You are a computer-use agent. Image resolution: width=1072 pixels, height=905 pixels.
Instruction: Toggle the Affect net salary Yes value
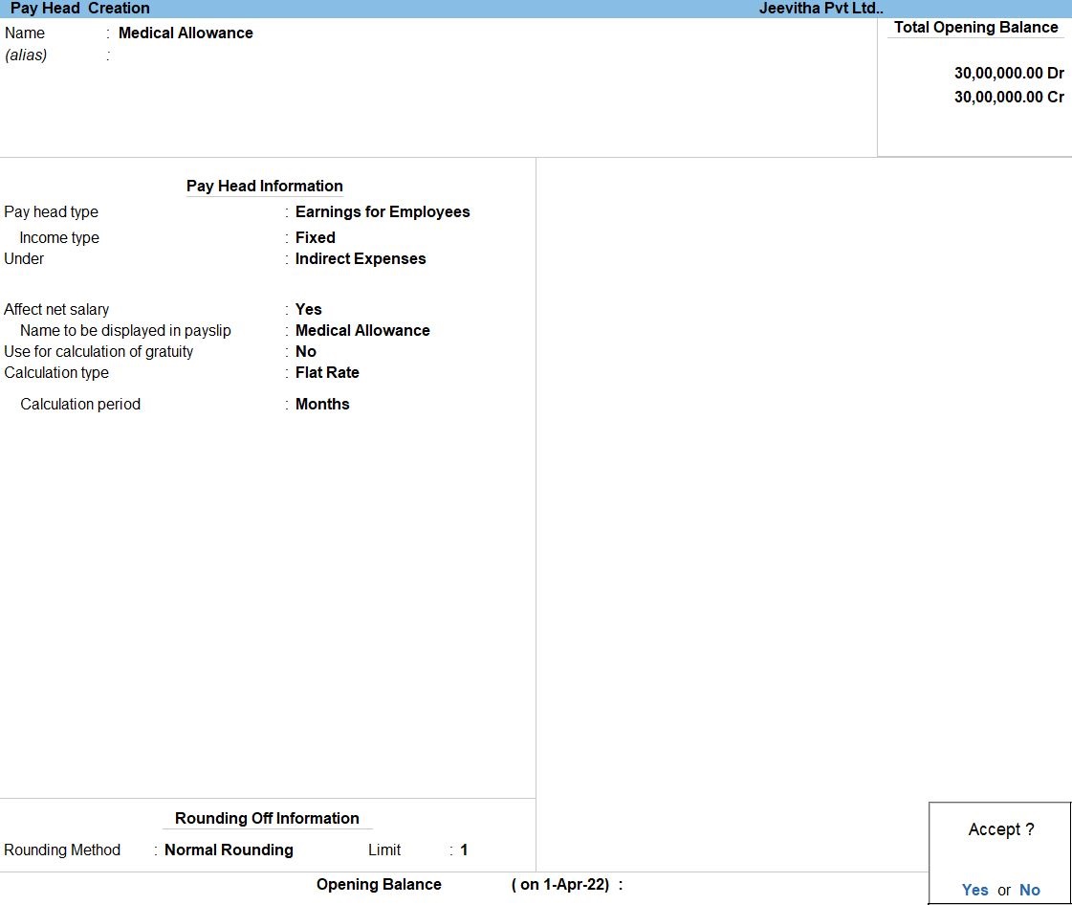tap(308, 309)
